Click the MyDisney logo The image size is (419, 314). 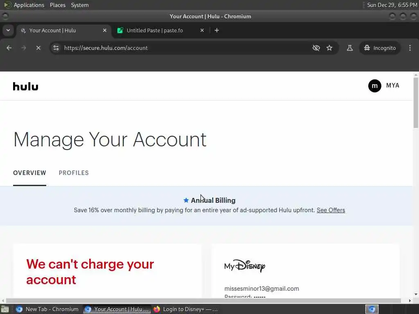[245, 266]
